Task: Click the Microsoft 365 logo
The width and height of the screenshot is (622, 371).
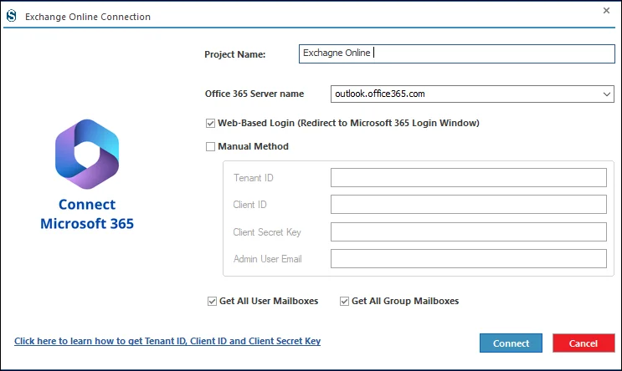Action: point(87,154)
